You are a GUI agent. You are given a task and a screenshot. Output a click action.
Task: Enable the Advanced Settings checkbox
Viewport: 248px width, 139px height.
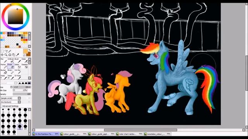point(1,106)
